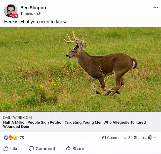View the 34 Shares list
Image resolution: width=161 pixels, height=154 pixels.
tap(137, 138)
